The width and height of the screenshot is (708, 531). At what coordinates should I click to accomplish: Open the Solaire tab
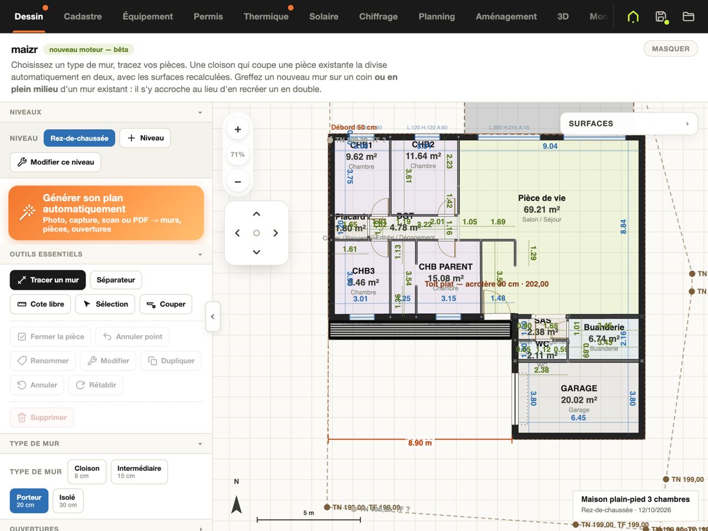324,17
